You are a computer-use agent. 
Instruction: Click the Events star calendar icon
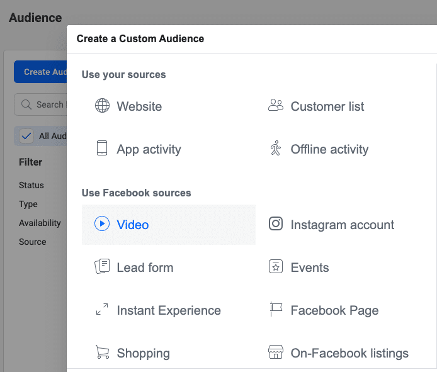276,266
